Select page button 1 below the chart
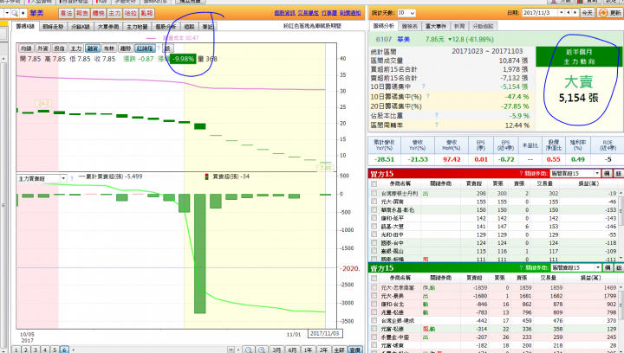624x353 pixels. coord(16,350)
